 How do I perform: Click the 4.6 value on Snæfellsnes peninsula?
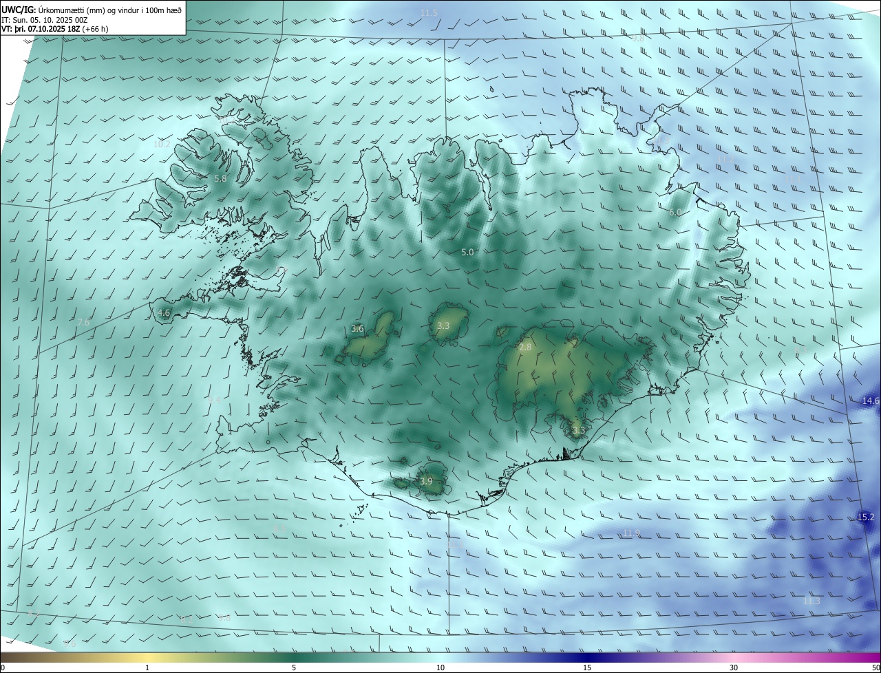[x=164, y=312]
